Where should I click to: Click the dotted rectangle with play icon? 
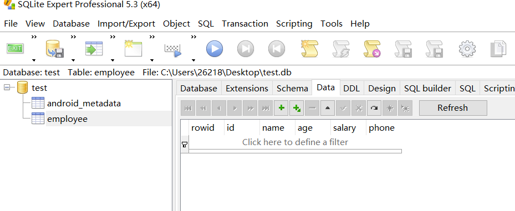(173, 50)
